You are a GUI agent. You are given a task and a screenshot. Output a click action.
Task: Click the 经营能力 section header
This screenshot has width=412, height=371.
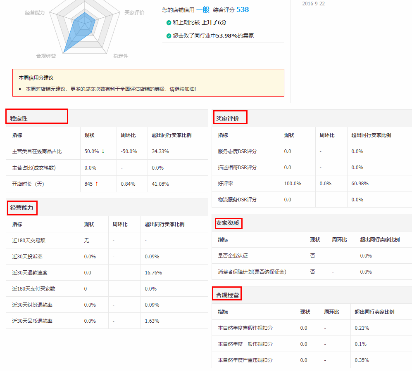(x=21, y=208)
